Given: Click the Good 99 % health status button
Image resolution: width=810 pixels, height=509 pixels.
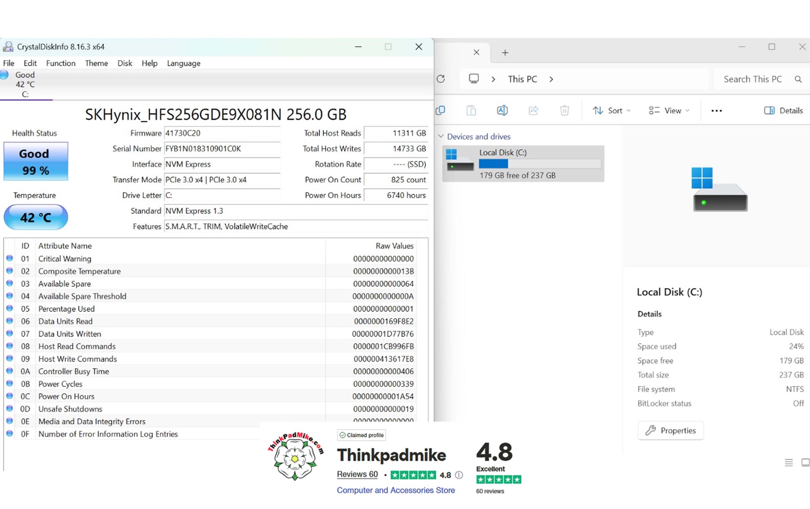Looking at the screenshot, I should pos(36,161).
